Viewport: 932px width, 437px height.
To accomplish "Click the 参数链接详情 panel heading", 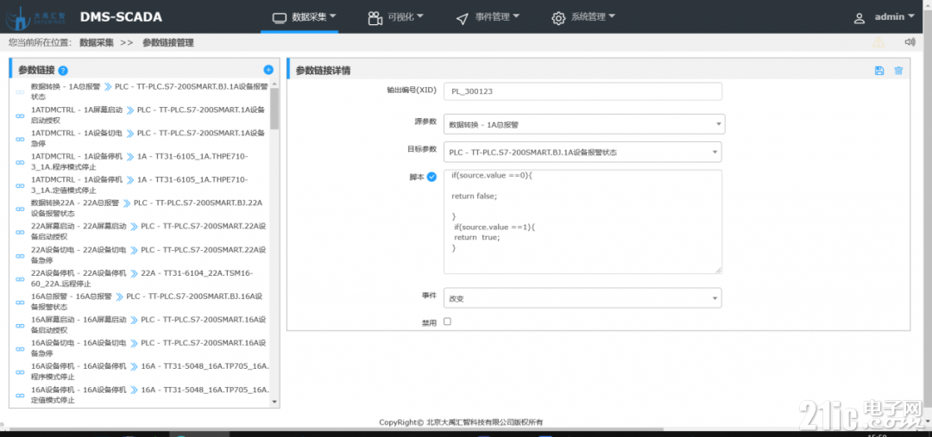I will pos(323,70).
